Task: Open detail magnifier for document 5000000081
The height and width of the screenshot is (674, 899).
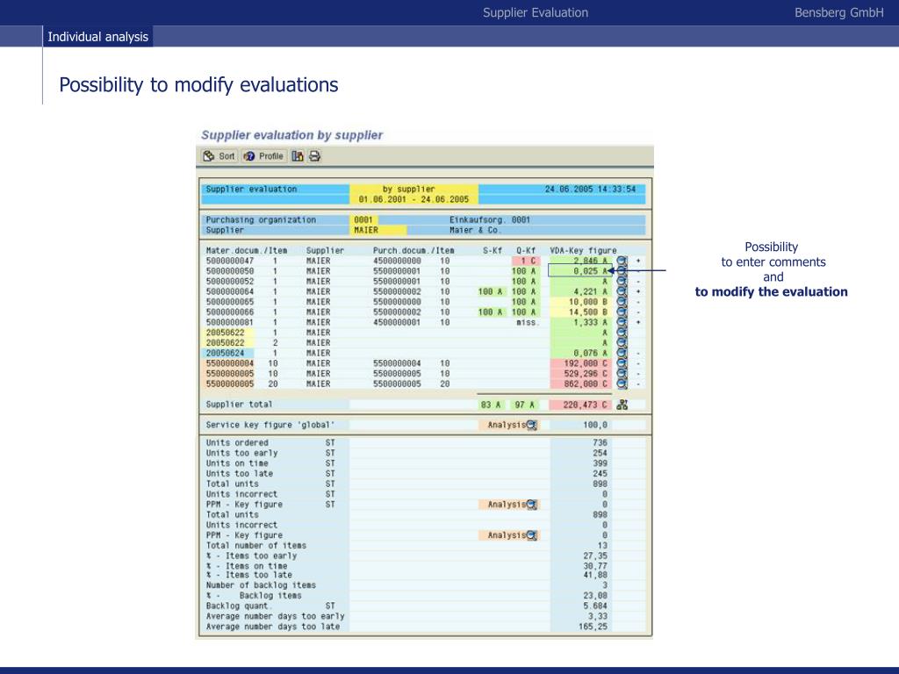Action: coord(622,323)
